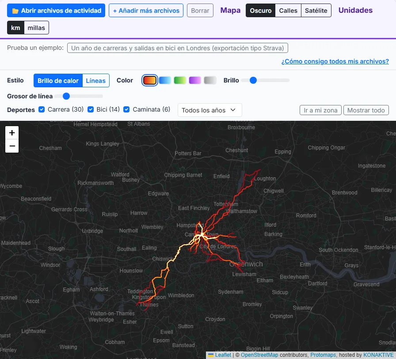Image resolution: width=396 pixels, height=359 pixels.
Task: Pick the purple color swatch
Action: (x=195, y=80)
